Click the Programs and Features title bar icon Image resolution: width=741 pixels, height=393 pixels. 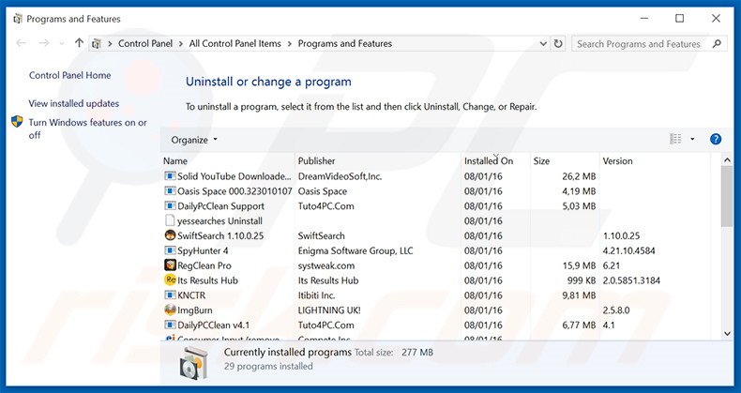pos(18,19)
